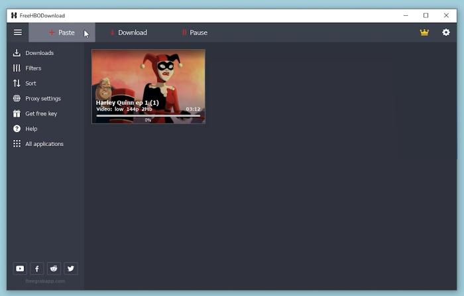Visit YouTube via social icon

(20, 268)
